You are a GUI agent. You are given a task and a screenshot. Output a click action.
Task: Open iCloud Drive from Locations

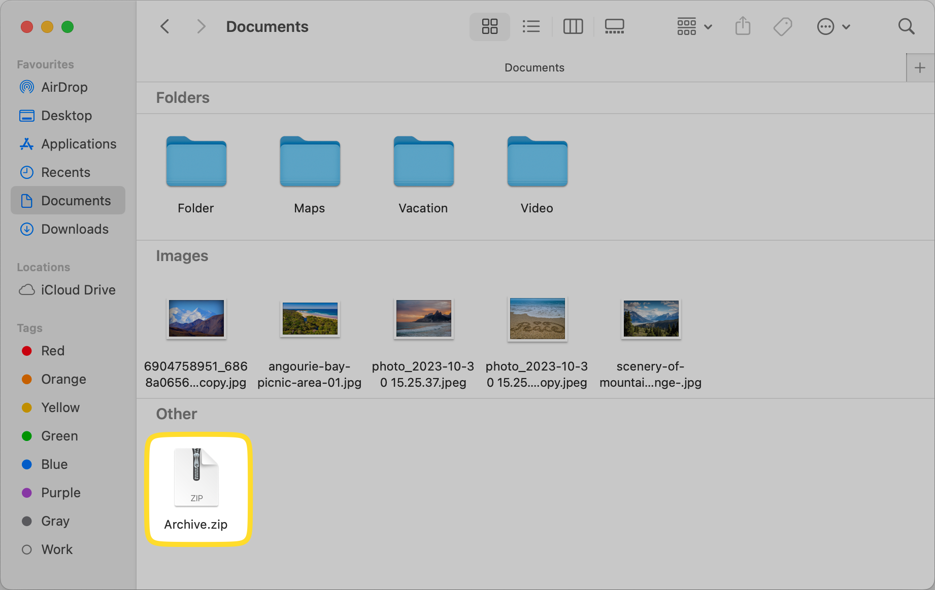coord(78,289)
